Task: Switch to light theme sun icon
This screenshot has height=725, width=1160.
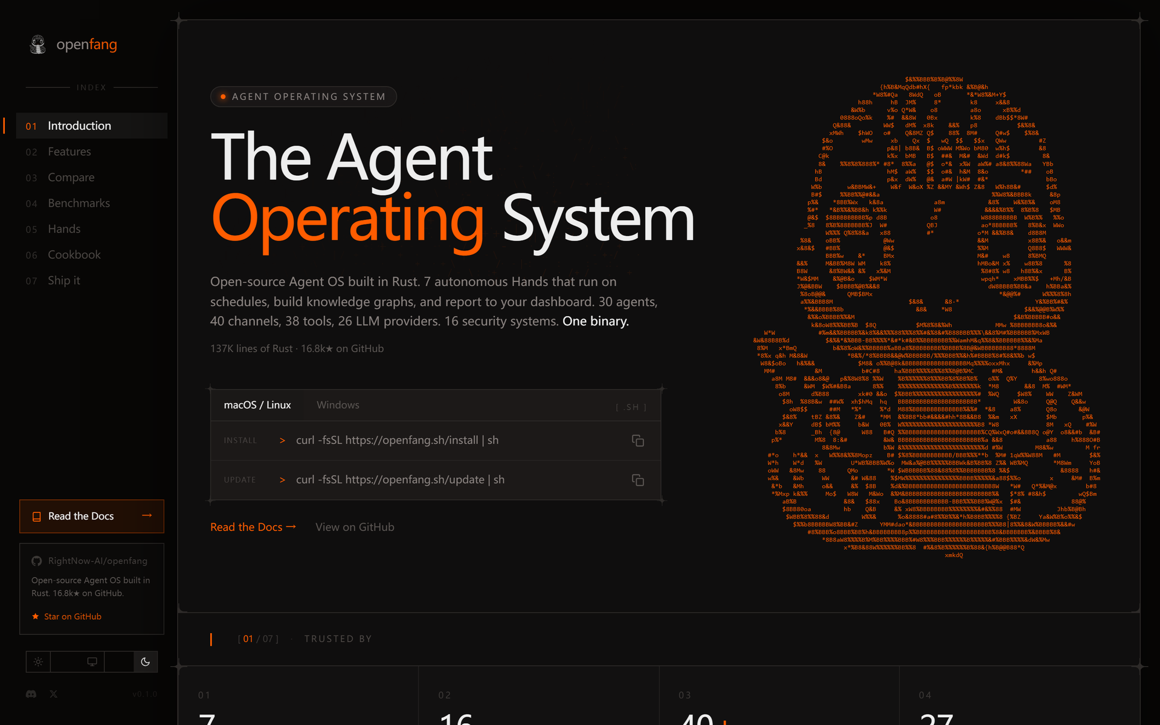Action: click(38, 662)
